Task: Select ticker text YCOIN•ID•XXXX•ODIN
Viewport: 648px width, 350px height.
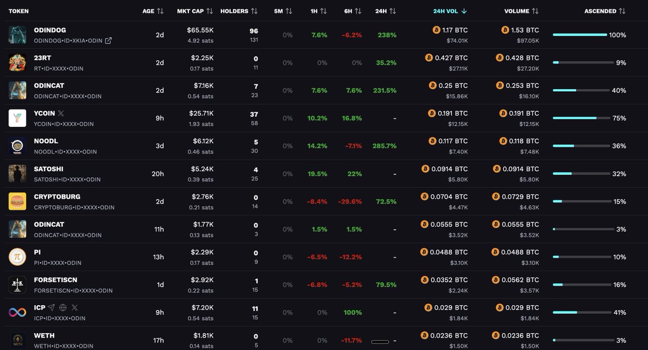Action: click(x=64, y=124)
